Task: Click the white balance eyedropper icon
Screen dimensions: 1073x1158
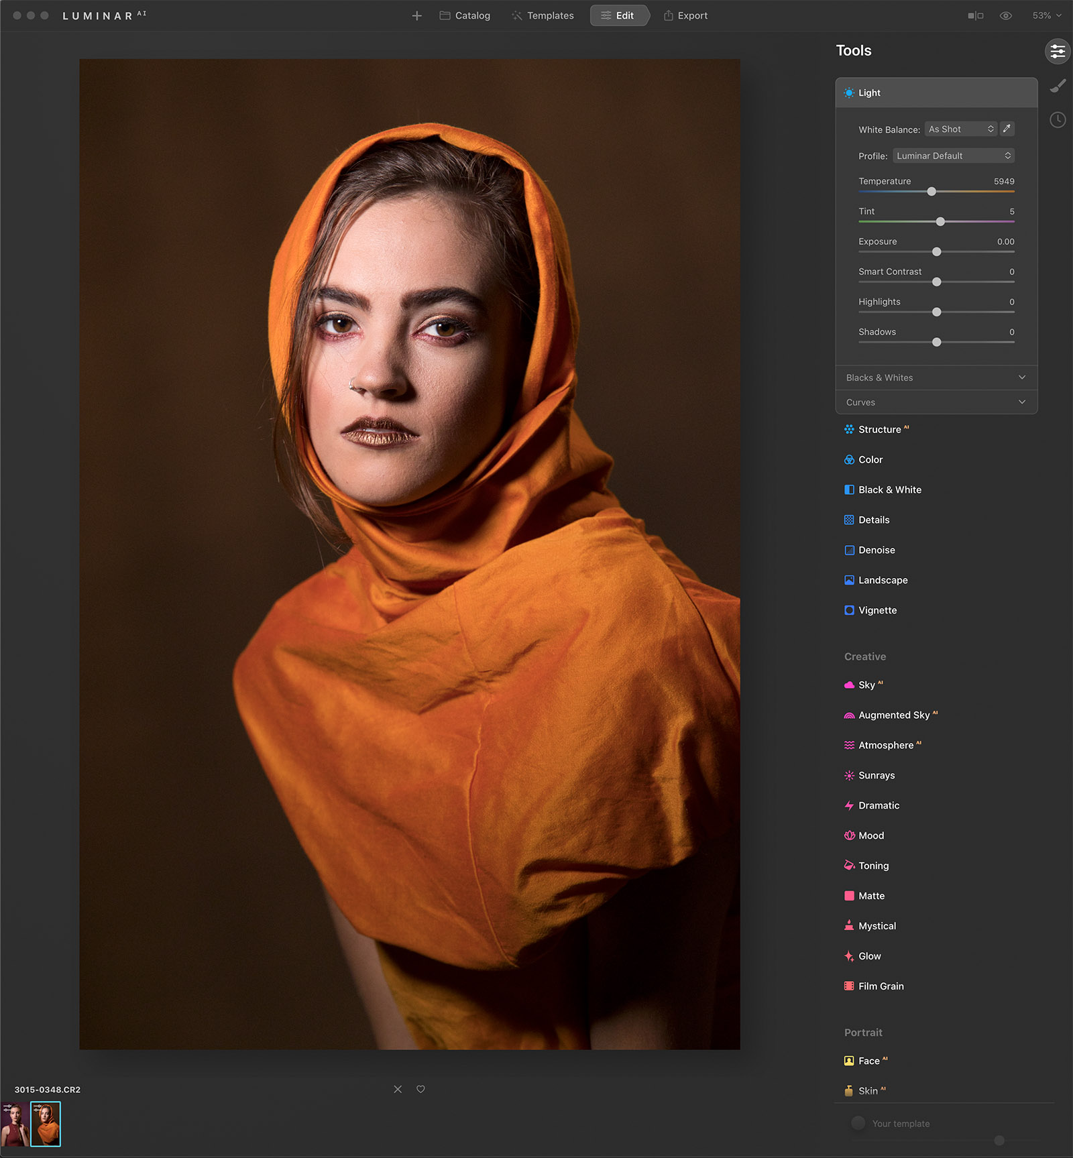Action: point(1007,129)
